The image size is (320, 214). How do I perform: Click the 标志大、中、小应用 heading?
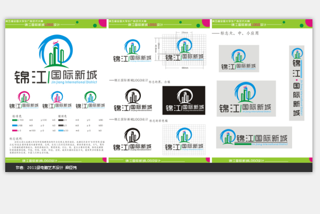coord(239,33)
